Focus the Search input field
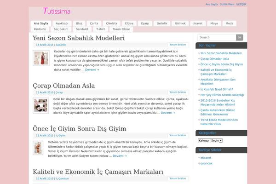276x184 pixels. [x=217, y=37]
